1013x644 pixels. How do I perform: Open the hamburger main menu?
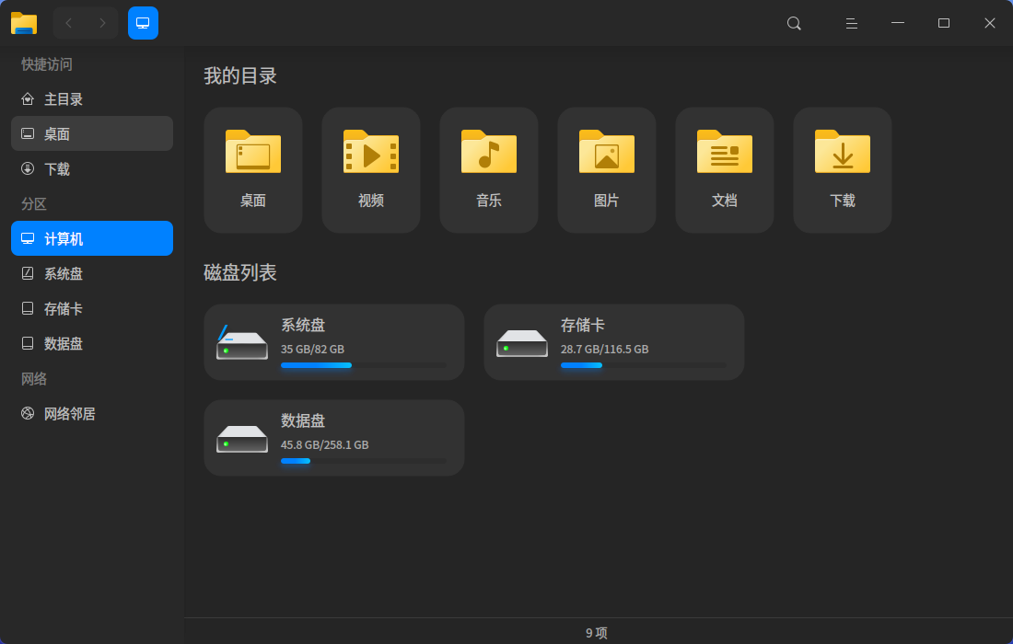852,24
